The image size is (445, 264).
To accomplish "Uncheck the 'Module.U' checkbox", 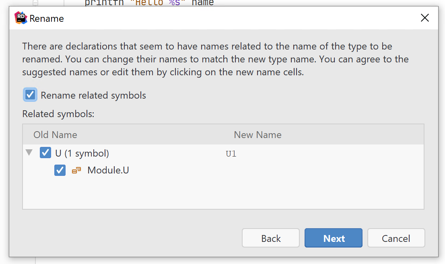I will pos(60,170).
